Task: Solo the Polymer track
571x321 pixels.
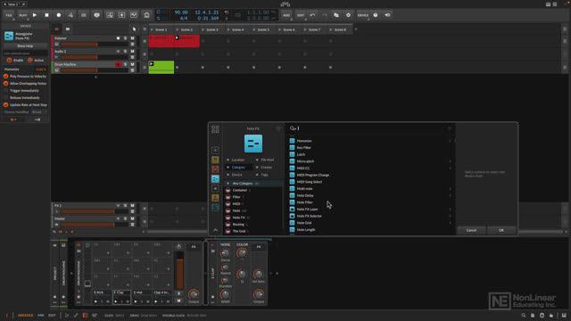Action: (x=125, y=38)
